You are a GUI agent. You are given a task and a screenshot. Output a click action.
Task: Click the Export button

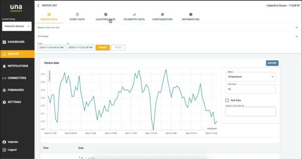(x=272, y=63)
